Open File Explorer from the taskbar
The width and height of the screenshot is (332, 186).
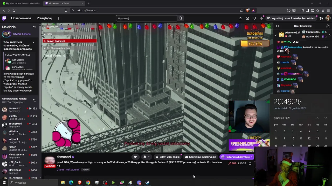[x=63, y=183]
